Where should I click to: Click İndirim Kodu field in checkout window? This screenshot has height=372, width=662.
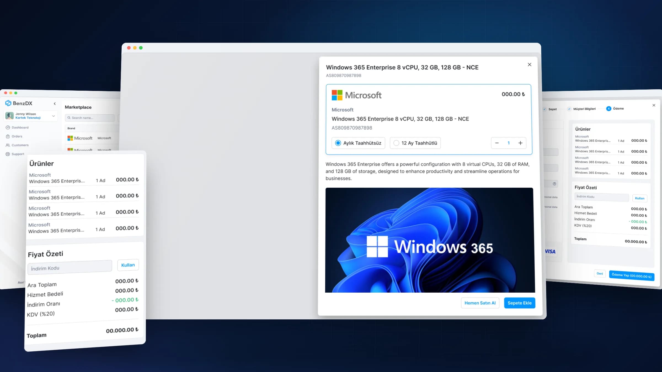pyautogui.click(x=602, y=197)
